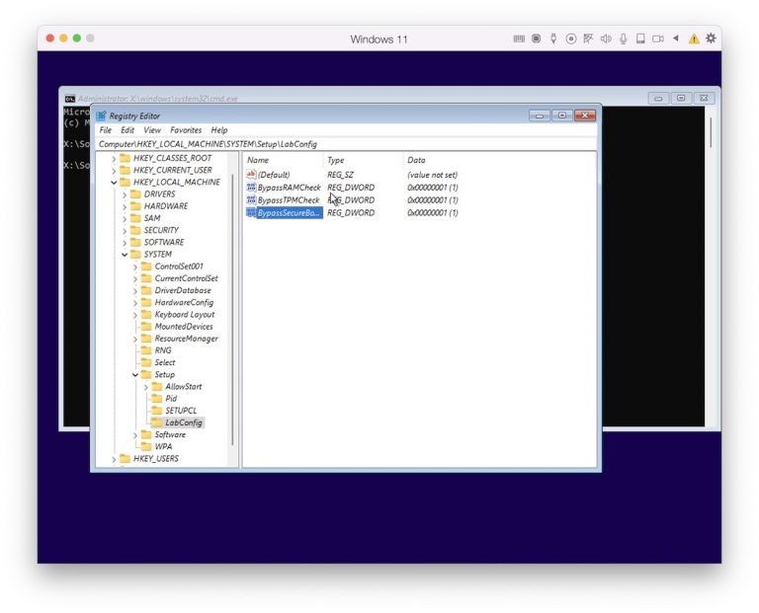Open the View menu
The width and height of the screenshot is (759, 613).
pos(152,130)
